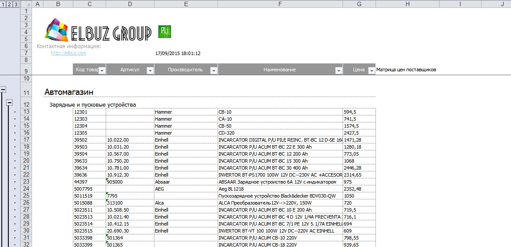Select the CB-10 name cell
Image resolution: width=511 pixels, height=247 pixels.
coord(280,112)
